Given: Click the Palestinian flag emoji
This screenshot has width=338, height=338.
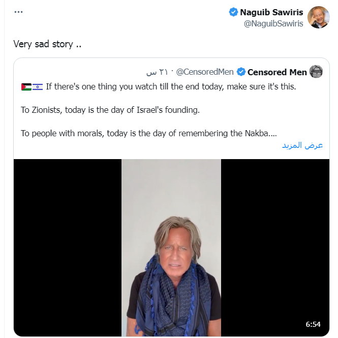Looking at the screenshot, I should pyautogui.click(x=26, y=87).
